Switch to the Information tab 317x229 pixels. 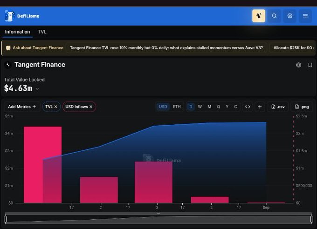point(17,32)
